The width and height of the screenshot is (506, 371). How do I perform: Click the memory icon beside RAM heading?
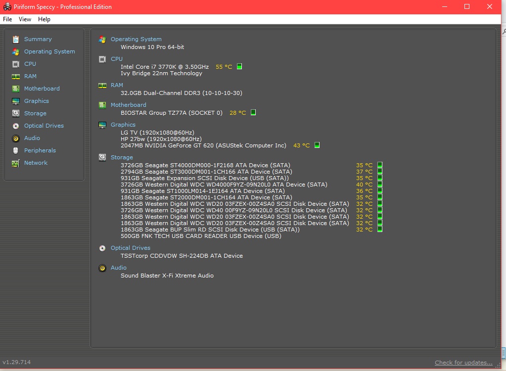[x=102, y=86]
